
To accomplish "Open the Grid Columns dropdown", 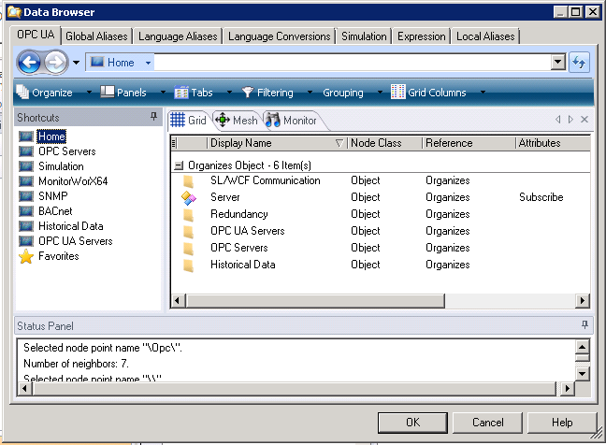I will tap(436, 93).
